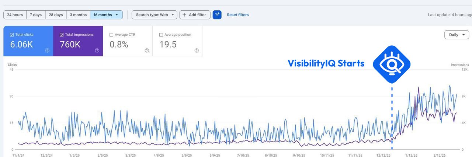Click the 760K total impressions value

coord(70,45)
